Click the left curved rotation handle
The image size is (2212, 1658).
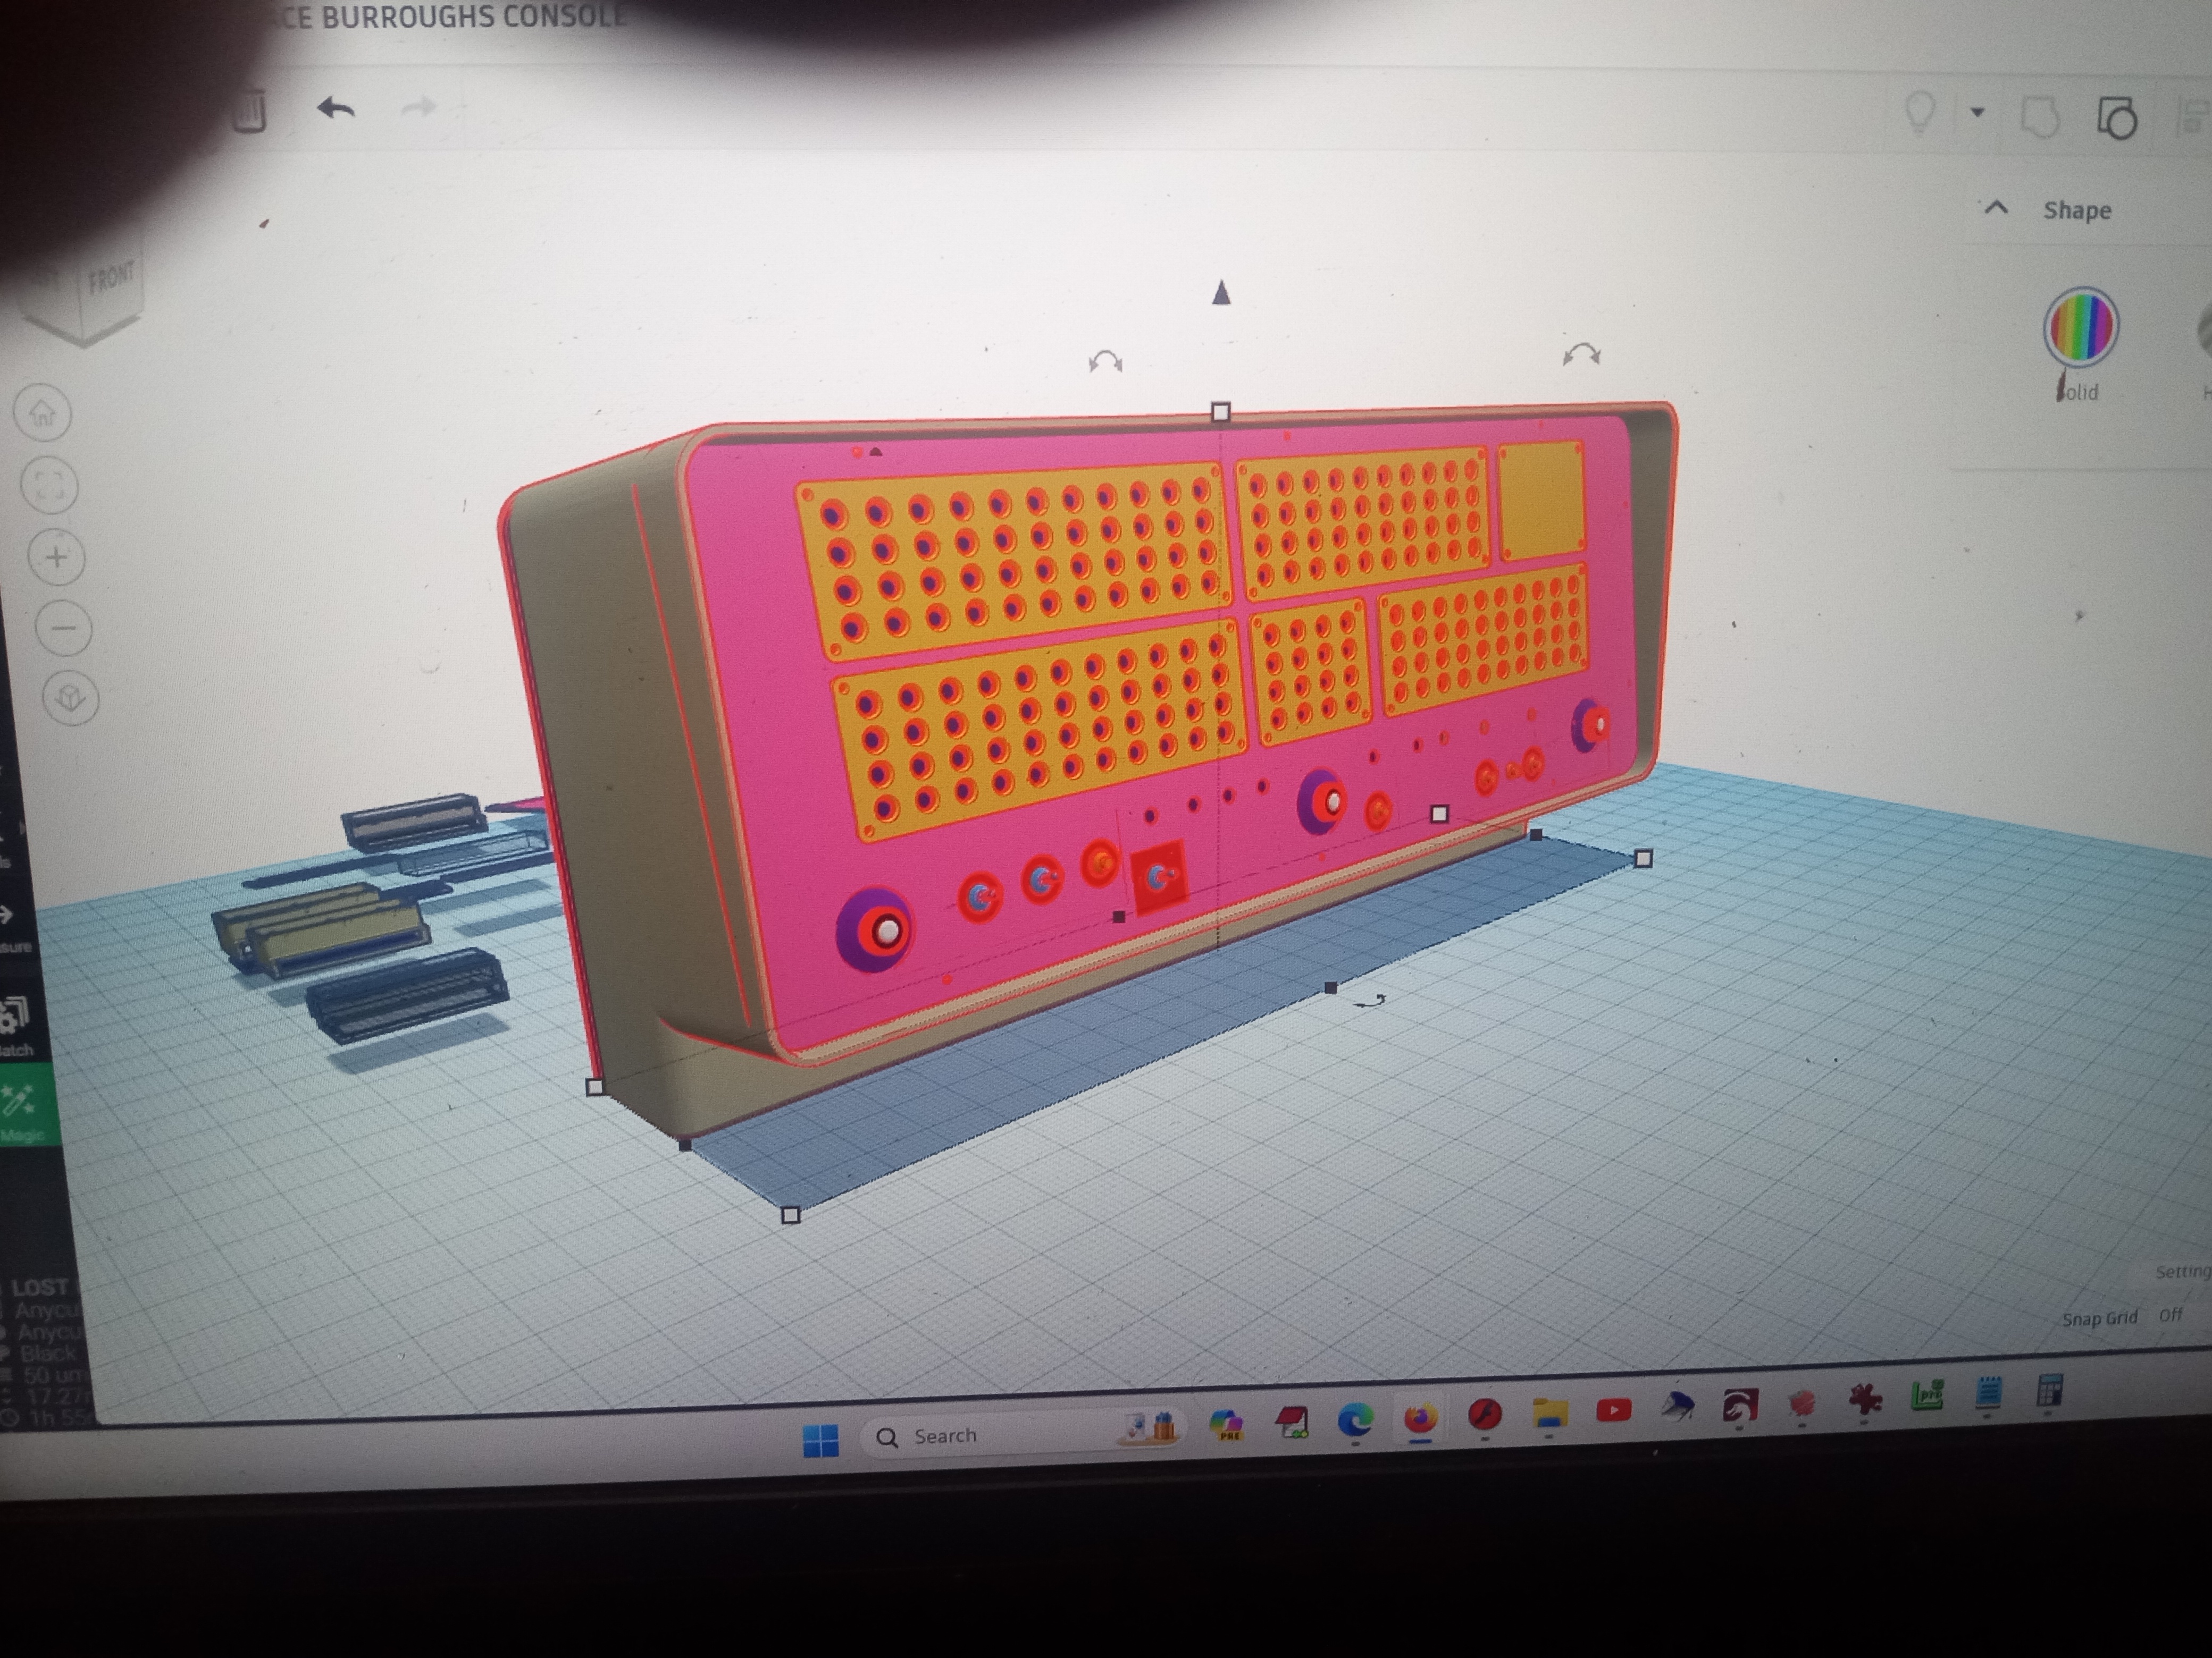pos(1105,361)
